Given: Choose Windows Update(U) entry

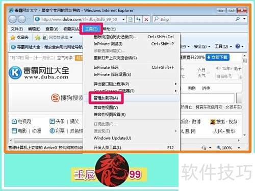Looking at the screenshot, I should [132, 138].
